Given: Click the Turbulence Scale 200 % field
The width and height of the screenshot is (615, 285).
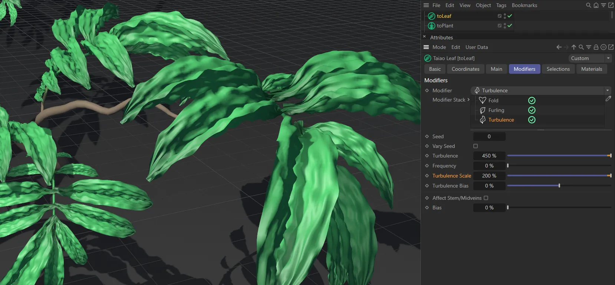Looking at the screenshot, I should (x=489, y=176).
